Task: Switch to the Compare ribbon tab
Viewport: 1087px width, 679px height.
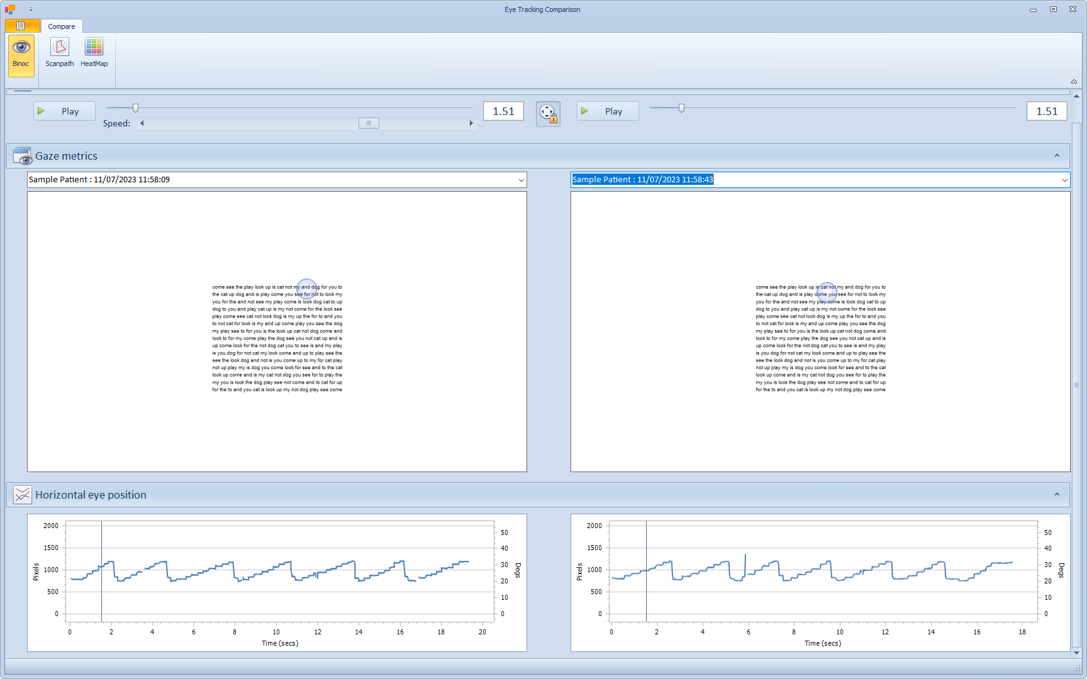Action: (x=62, y=26)
